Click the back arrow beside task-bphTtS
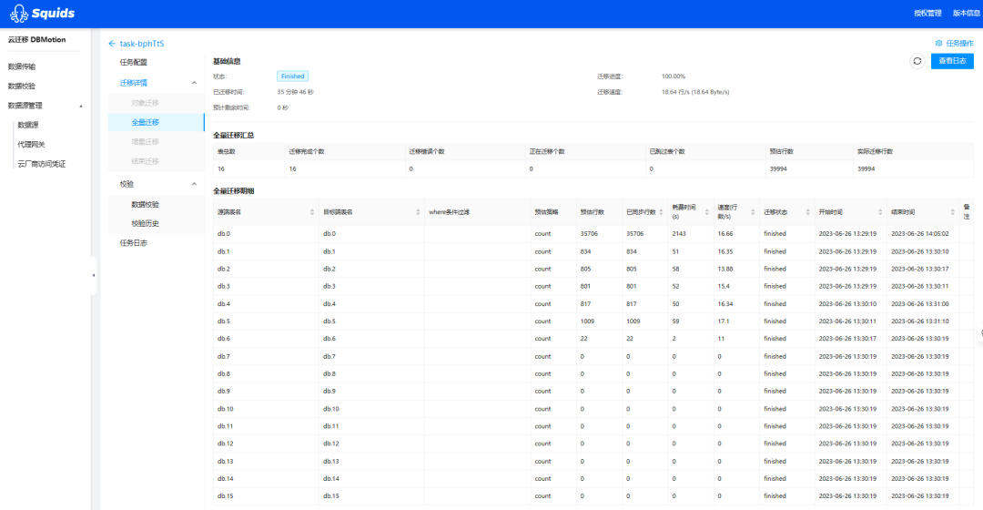Screen dimensions: 983x510 [x=112, y=44]
